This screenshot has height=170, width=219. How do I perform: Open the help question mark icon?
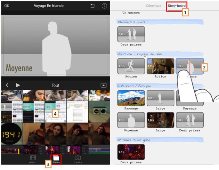pos(104,6)
